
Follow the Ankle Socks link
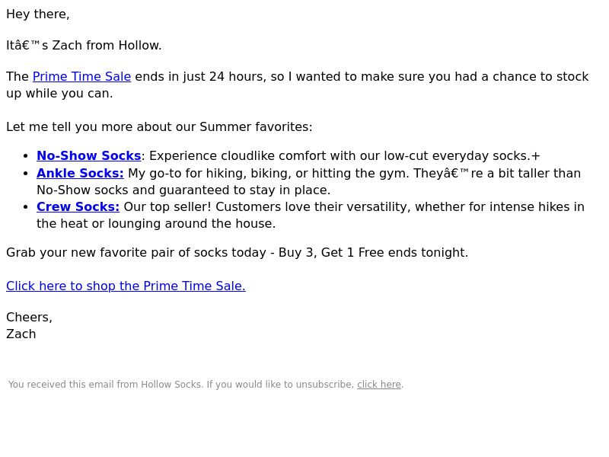tap(80, 173)
